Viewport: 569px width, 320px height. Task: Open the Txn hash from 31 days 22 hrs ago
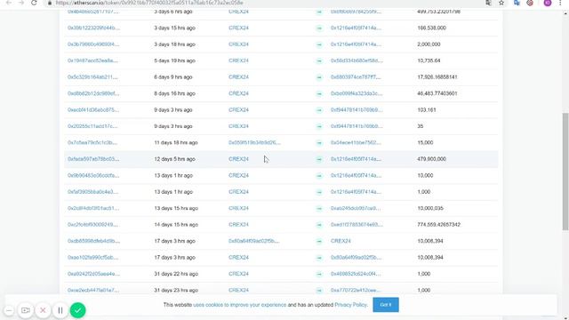(93, 274)
